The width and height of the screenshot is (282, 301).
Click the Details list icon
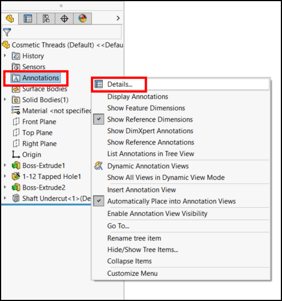tap(99, 84)
